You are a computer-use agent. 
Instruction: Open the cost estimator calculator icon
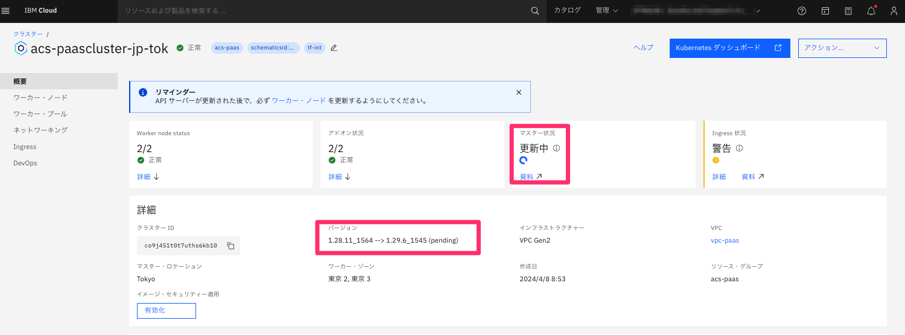(x=848, y=11)
